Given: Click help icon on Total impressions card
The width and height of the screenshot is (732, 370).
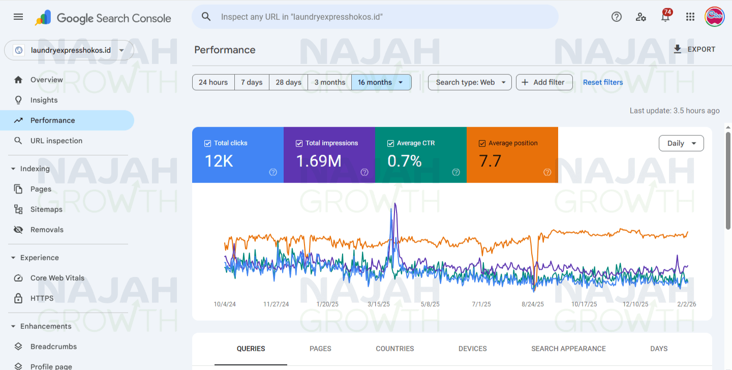Looking at the screenshot, I should point(364,172).
